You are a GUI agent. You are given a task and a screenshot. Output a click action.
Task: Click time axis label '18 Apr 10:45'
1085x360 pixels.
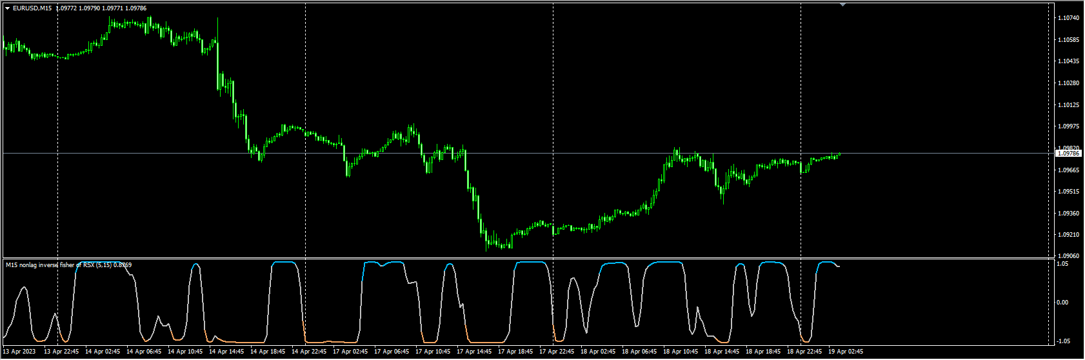[681, 352]
